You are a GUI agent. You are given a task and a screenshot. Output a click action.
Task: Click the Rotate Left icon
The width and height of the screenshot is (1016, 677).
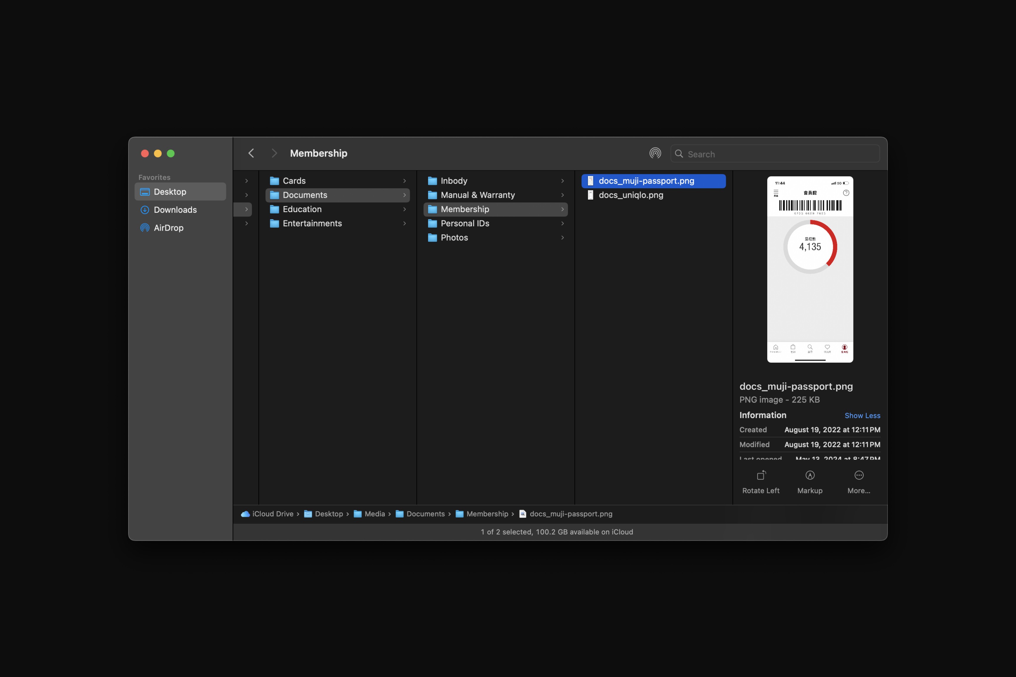[761, 475]
